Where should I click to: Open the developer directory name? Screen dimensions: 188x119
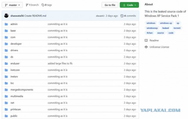coord(16,44)
